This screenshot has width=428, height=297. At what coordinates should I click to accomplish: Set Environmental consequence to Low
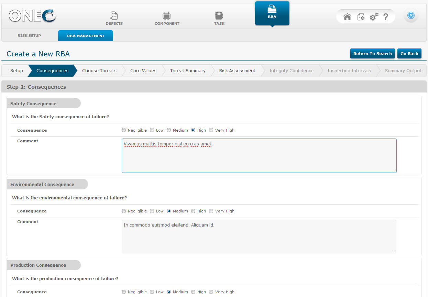tap(152, 211)
